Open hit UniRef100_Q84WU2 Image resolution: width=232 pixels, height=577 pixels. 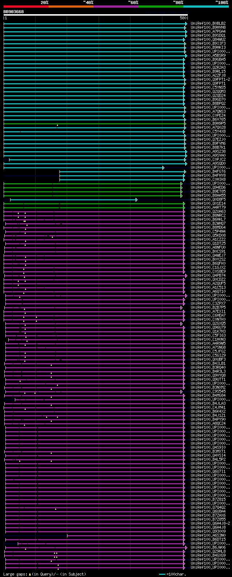point(208,39)
